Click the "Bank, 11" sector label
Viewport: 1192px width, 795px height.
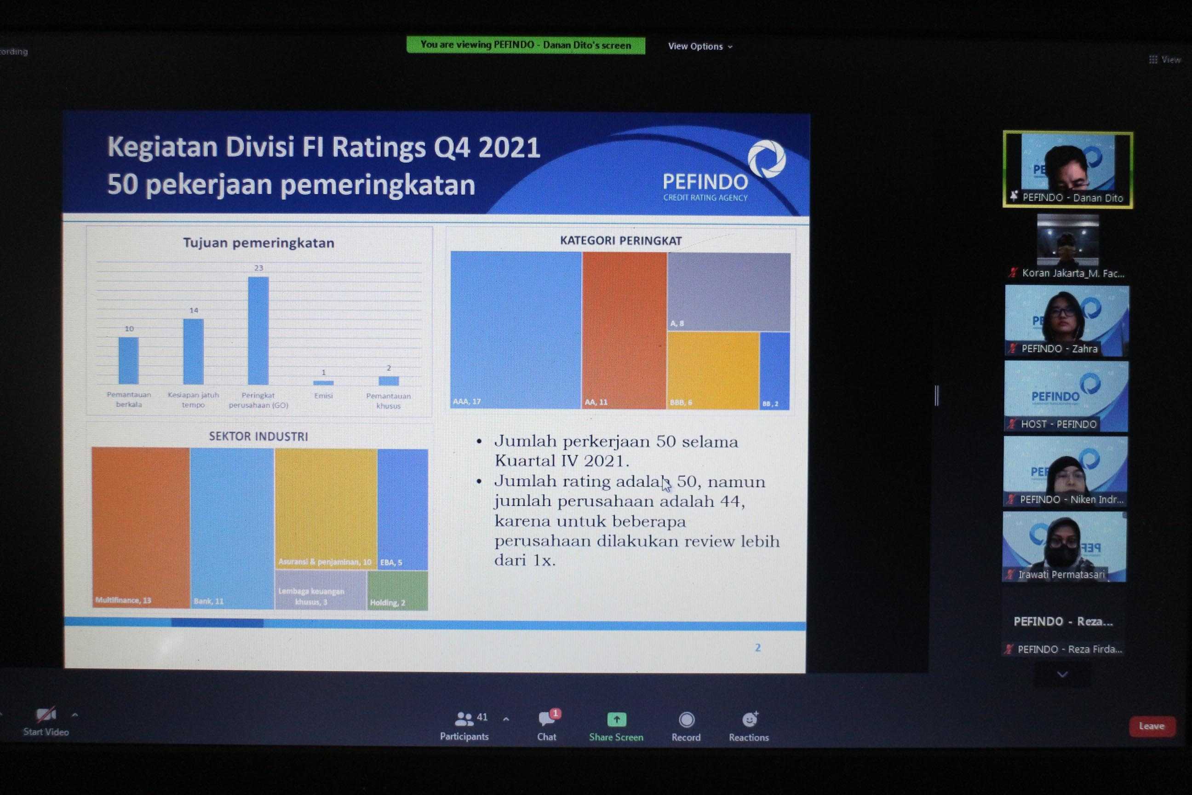(x=208, y=601)
